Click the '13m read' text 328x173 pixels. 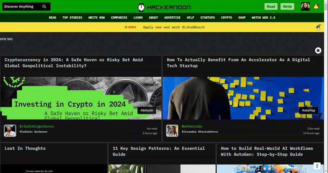[x=313, y=128]
